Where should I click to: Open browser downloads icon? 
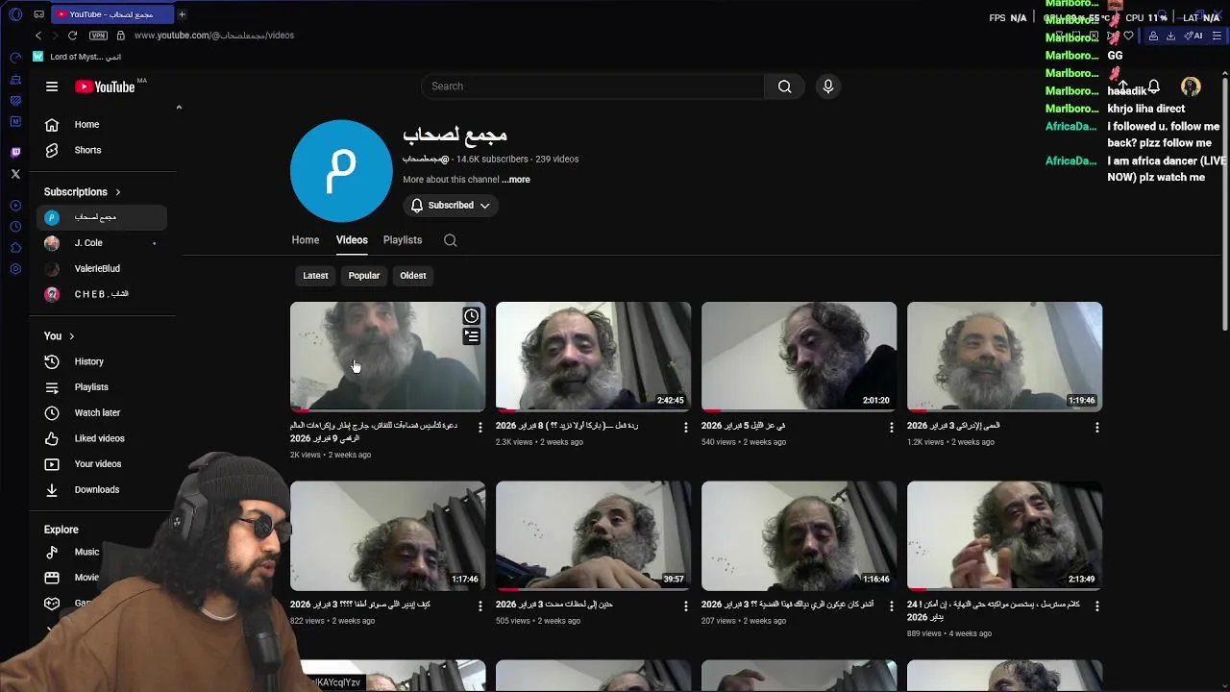(1170, 36)
